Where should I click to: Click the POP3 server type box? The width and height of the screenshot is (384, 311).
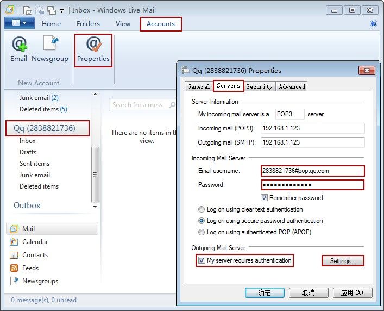pyautogui.click(x=289, y=114)
